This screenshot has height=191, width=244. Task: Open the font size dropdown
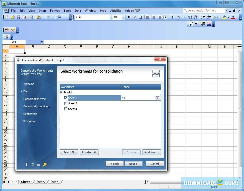pos(123,17)
